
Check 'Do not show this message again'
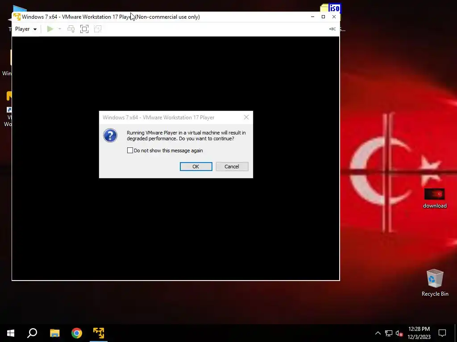[x=130, y=151]
